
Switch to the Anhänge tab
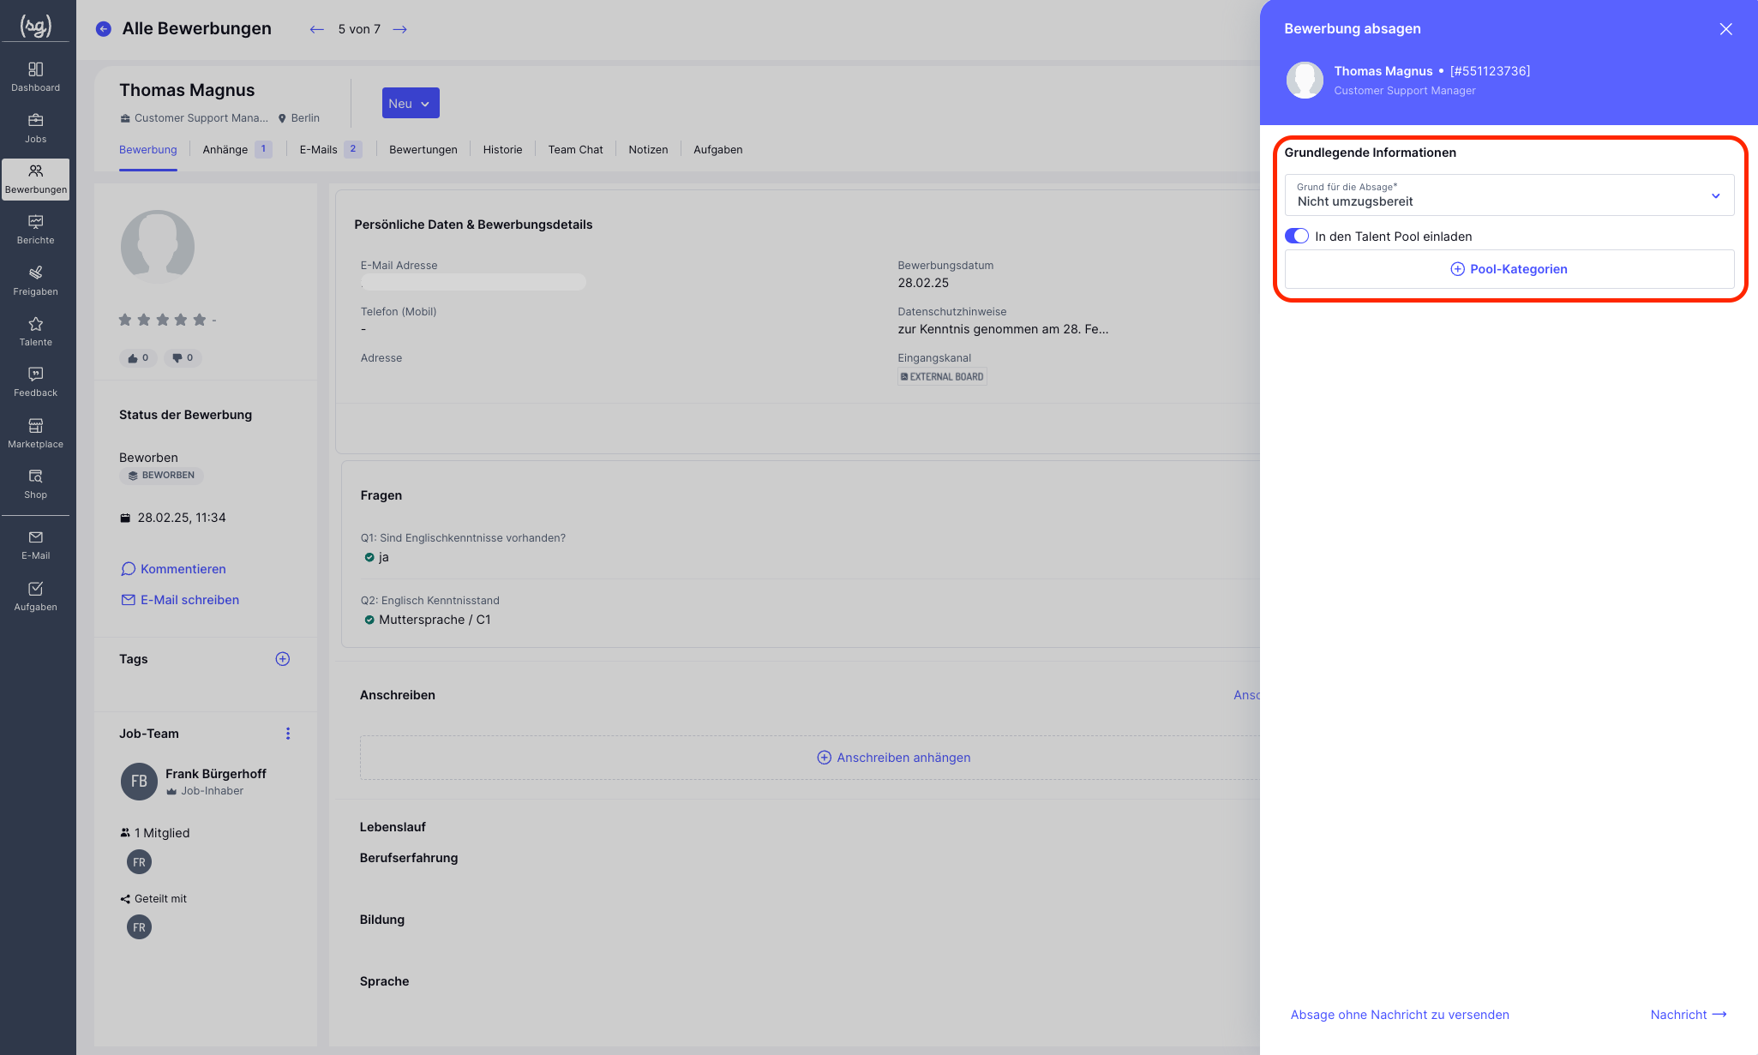pyautogui.click(x=237, y=150)
